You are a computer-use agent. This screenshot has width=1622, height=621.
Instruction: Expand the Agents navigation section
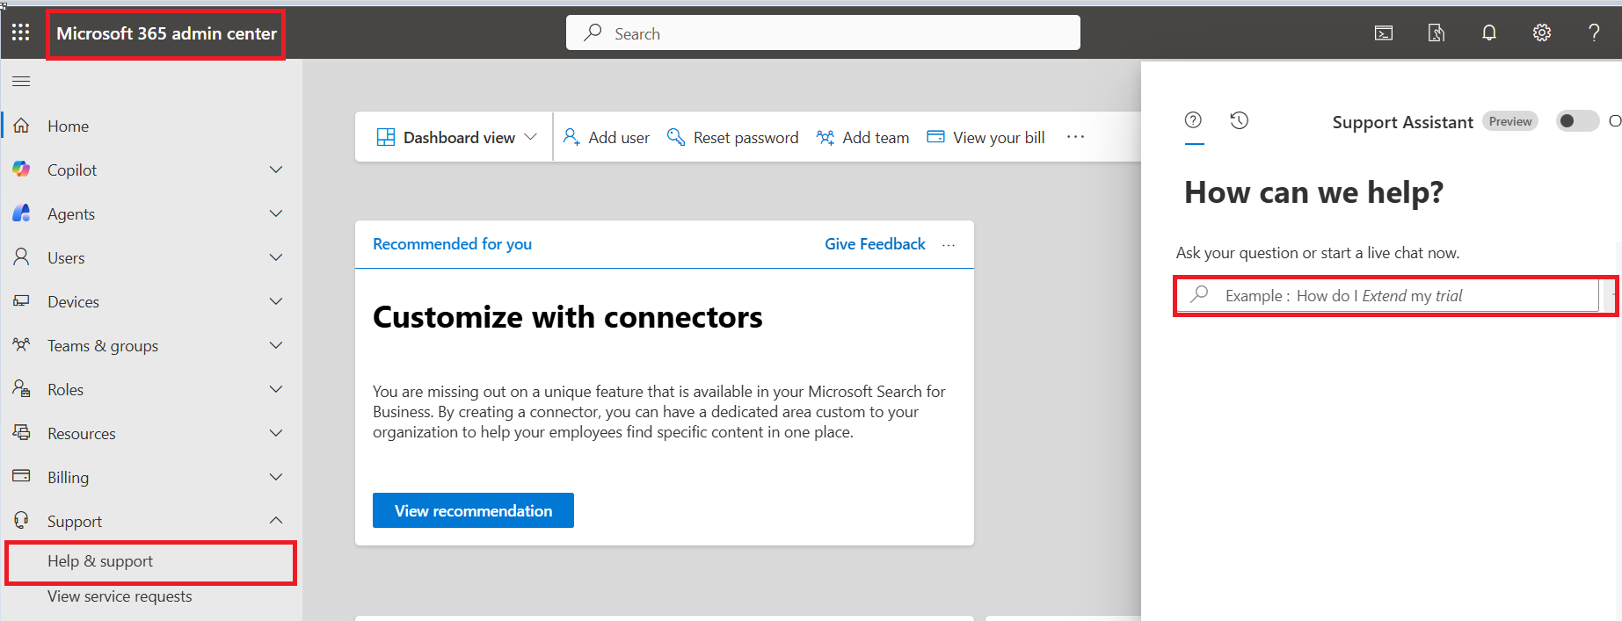(x=276, y=213)
